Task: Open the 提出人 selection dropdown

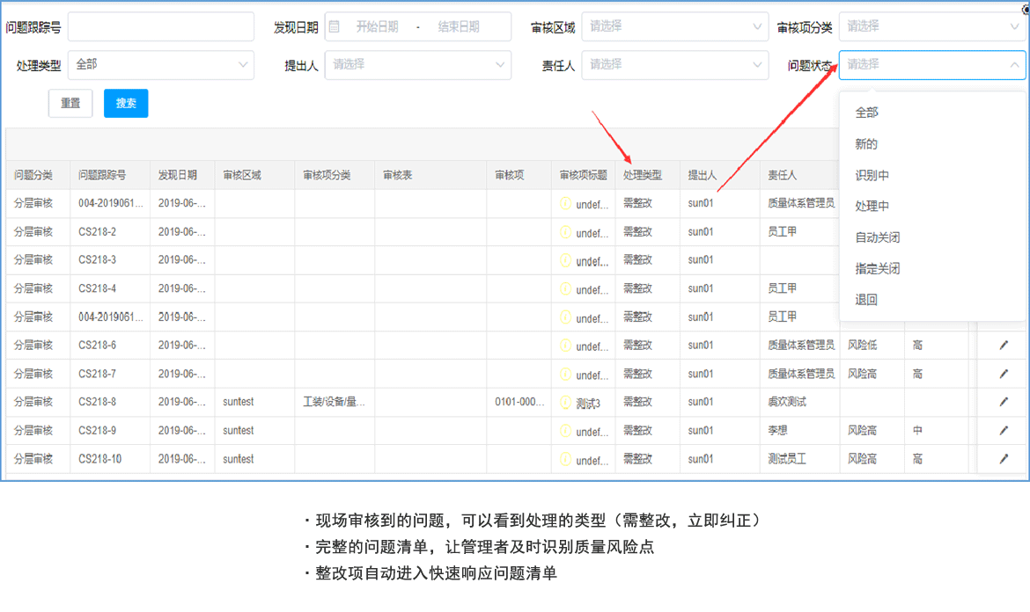Action: pyautogui.click(x=417, y=65)
